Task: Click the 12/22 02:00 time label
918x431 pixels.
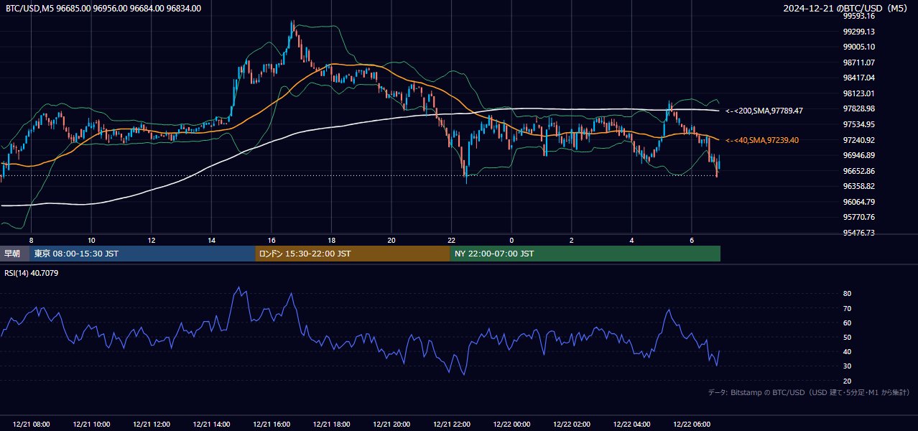Action: coord(572,425)
